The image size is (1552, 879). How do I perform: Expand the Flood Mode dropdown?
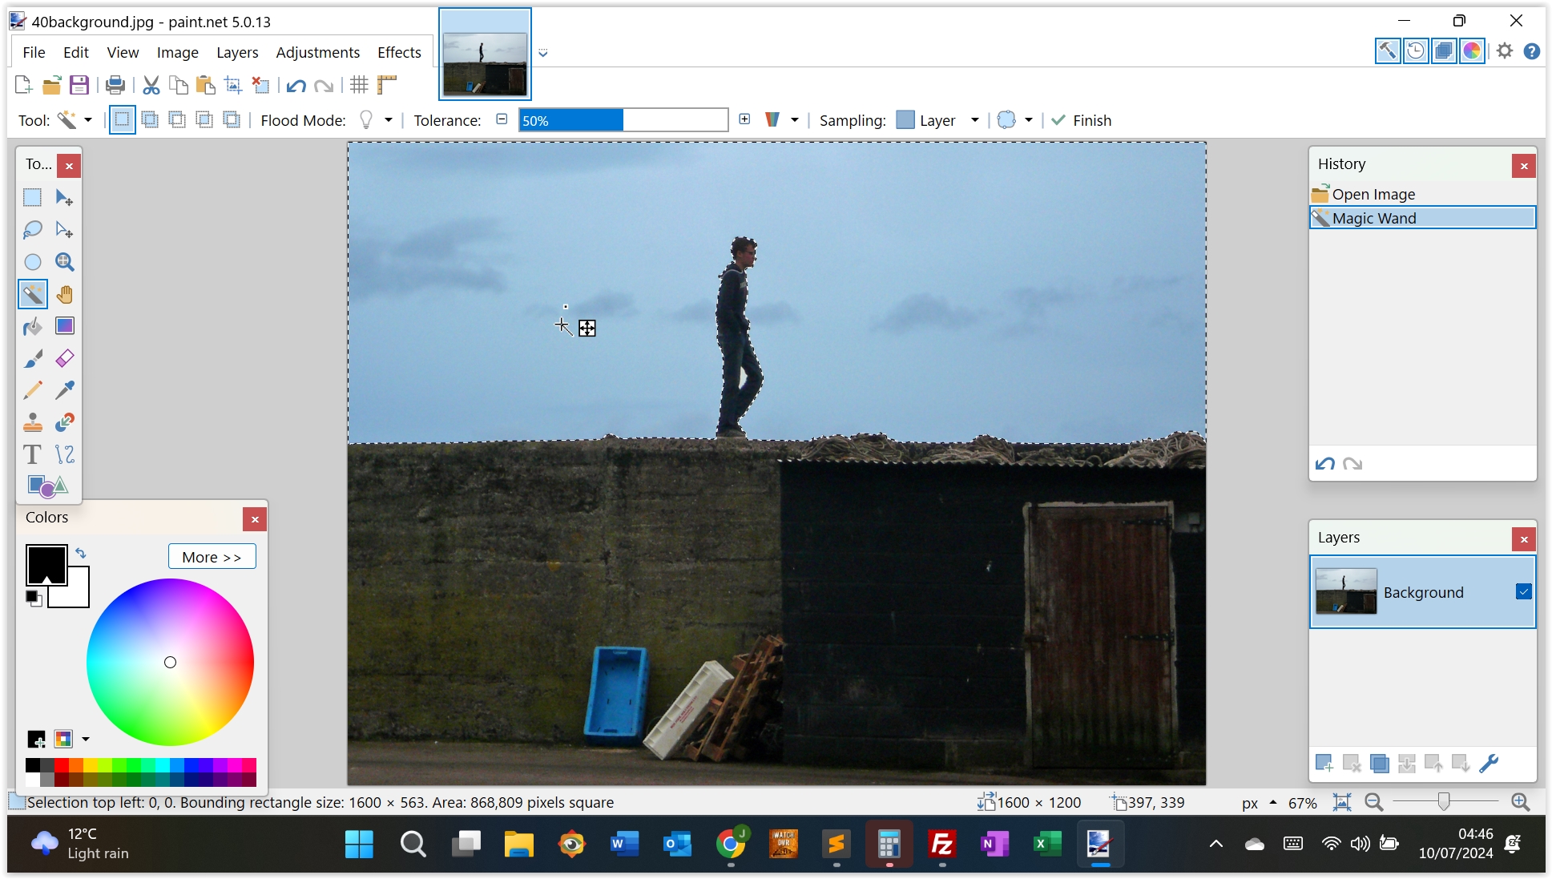[x=389, y=120]
